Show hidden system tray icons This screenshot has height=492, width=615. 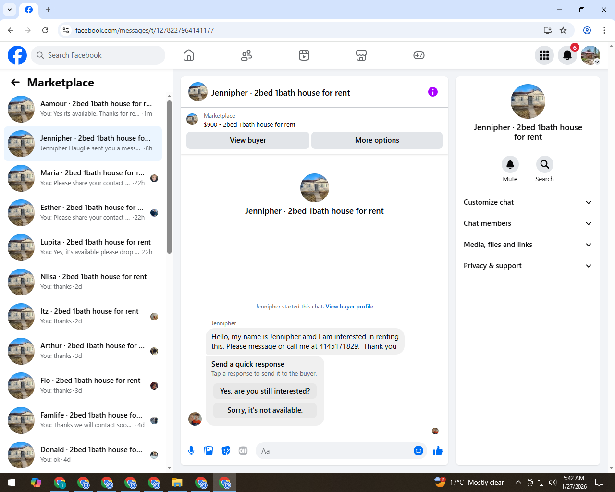tap(518, 482)
